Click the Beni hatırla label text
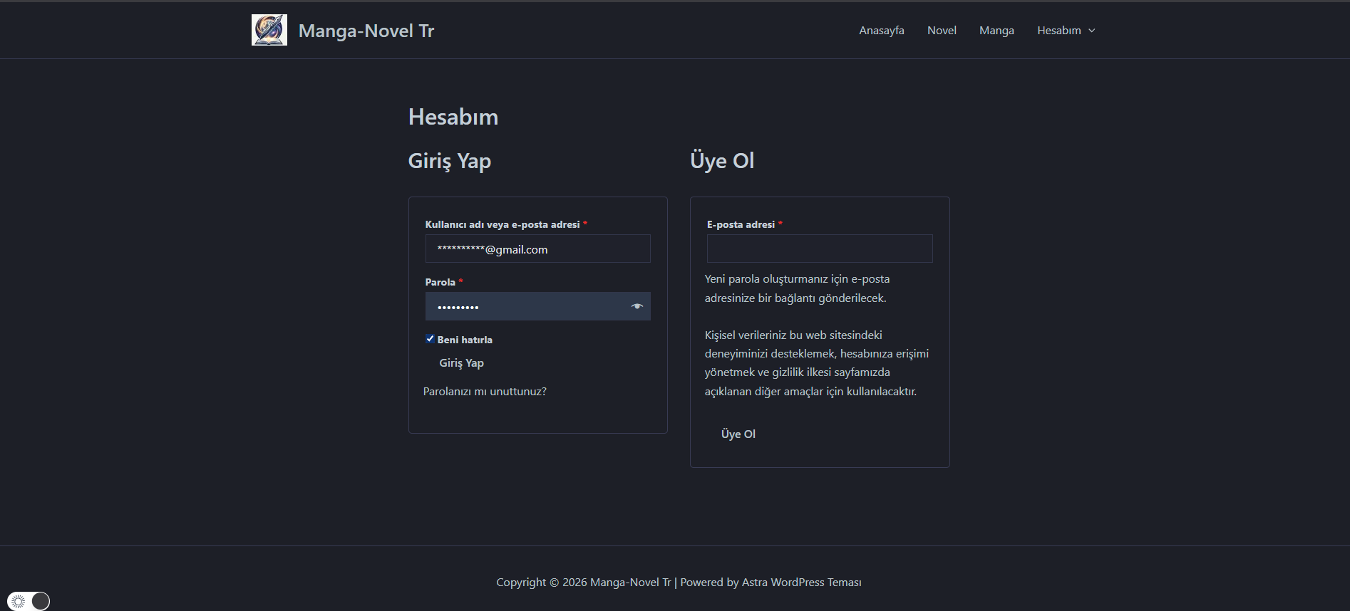This screenshot has height=611, width=1350. coord(465,340)
